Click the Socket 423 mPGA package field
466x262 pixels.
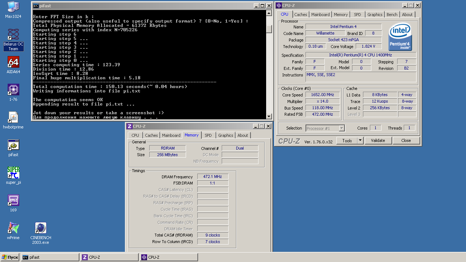pos(344,40)
